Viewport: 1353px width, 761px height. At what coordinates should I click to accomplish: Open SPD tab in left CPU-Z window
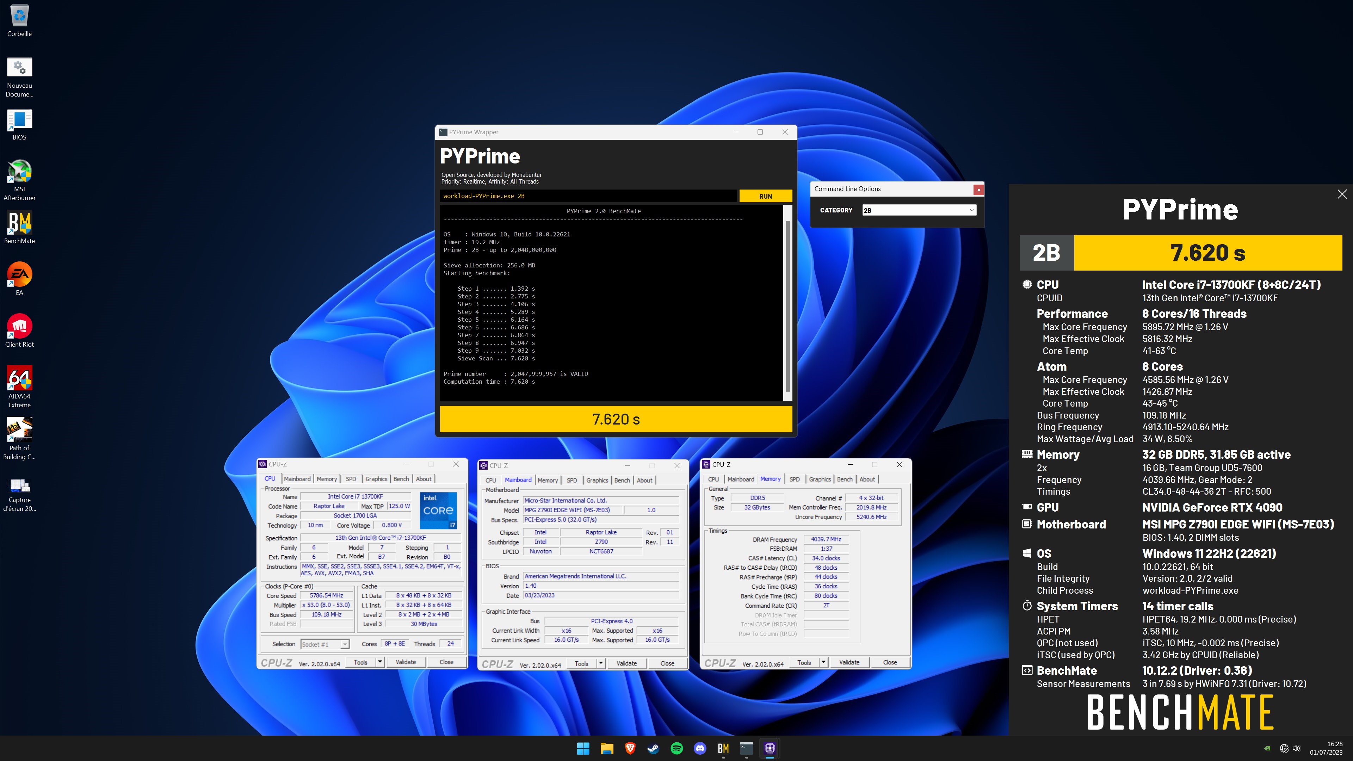point(351,479)
